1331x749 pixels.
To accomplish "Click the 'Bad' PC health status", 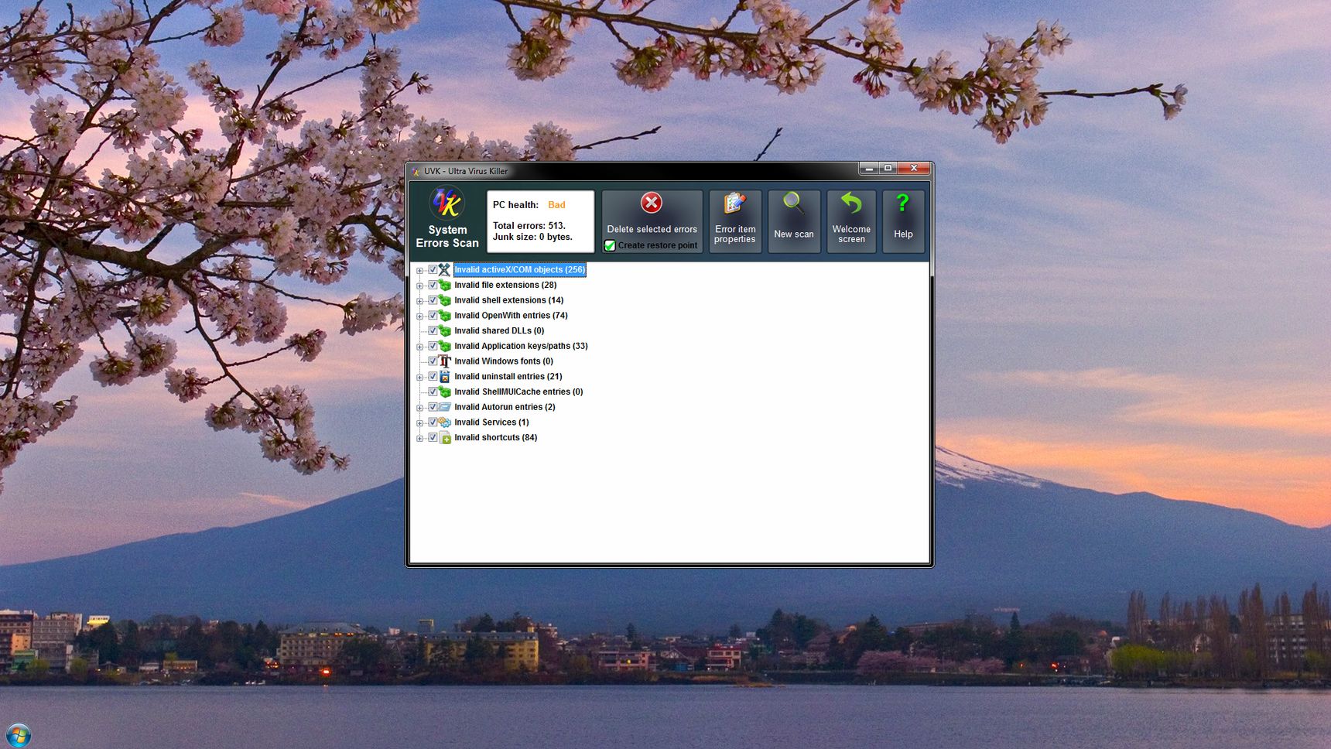I will click(x=556, y=205).
